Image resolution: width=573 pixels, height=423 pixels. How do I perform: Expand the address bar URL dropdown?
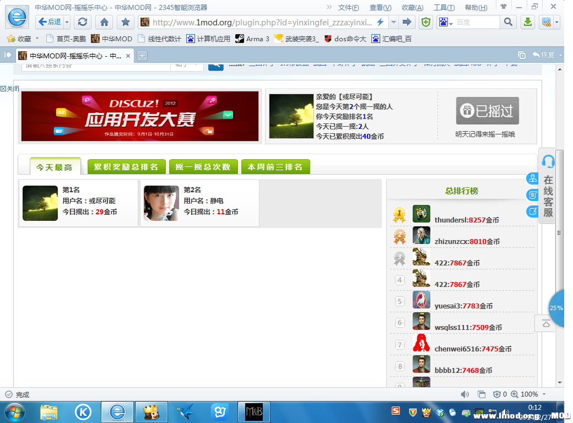coord(393,22)
